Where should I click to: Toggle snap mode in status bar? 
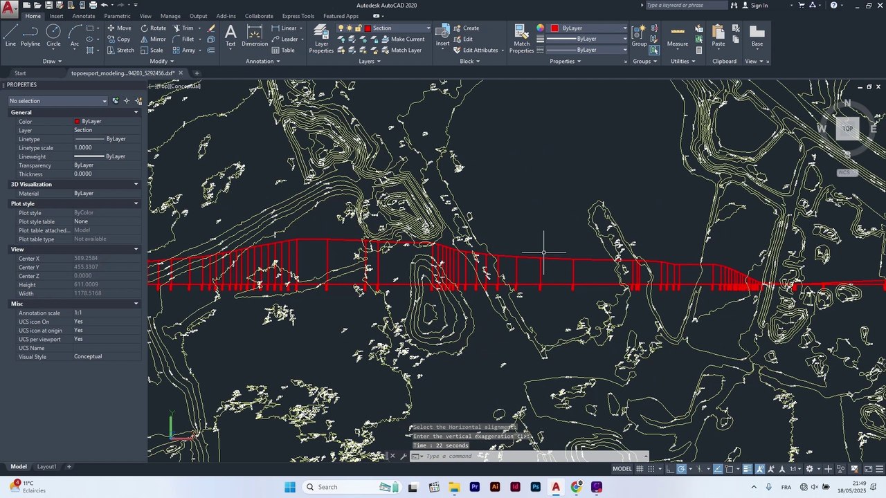coord(651,469)
